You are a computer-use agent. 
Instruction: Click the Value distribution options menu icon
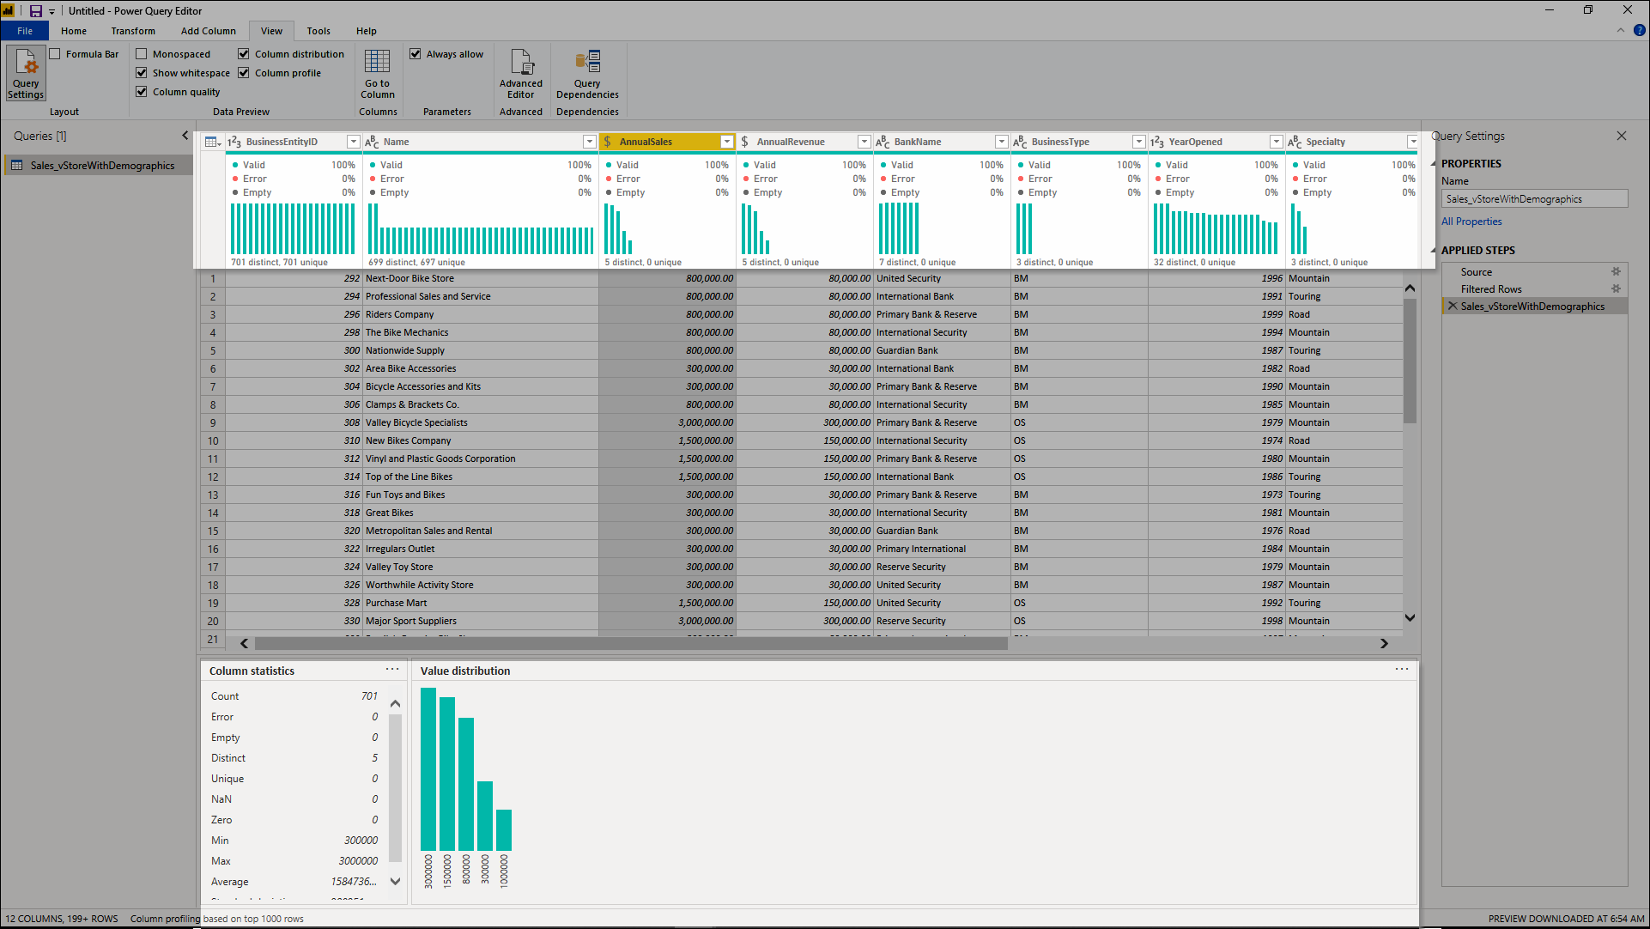pyautogui.click(x=1402, y=669)
